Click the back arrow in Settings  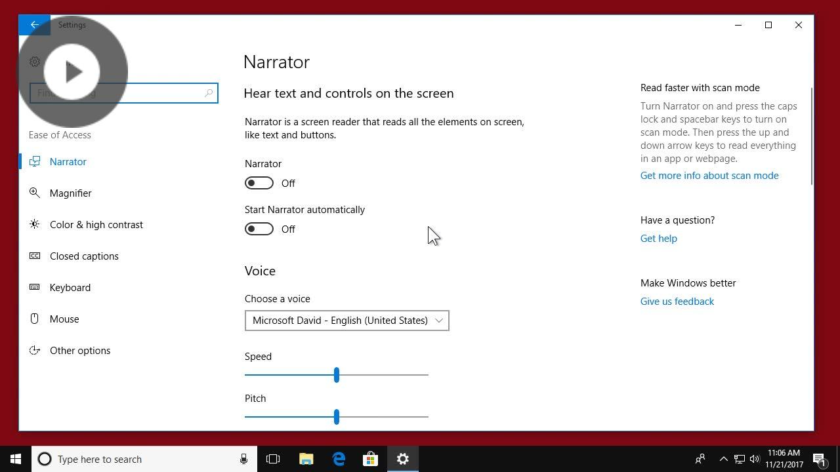(34, 24)
